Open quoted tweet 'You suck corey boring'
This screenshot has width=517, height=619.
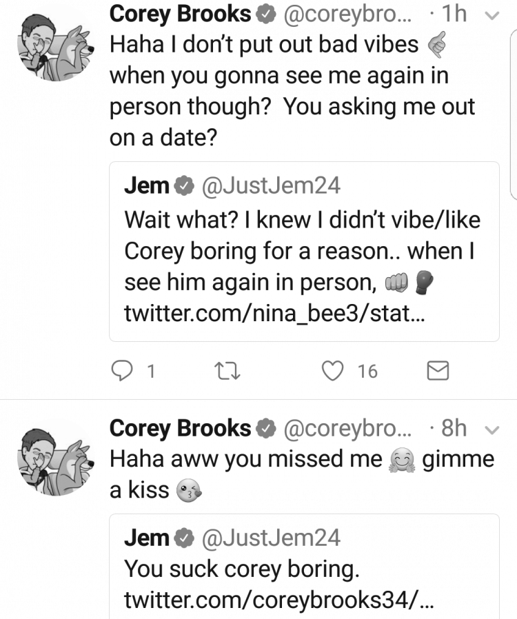coord(304,567)
